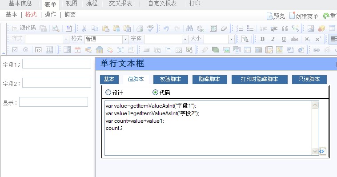
Task: Increase indent of text
Action: [274, 28]
